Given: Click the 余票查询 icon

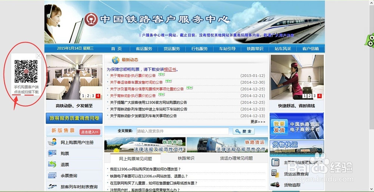Looking at the screenshot, I should [x=52, y=175].
